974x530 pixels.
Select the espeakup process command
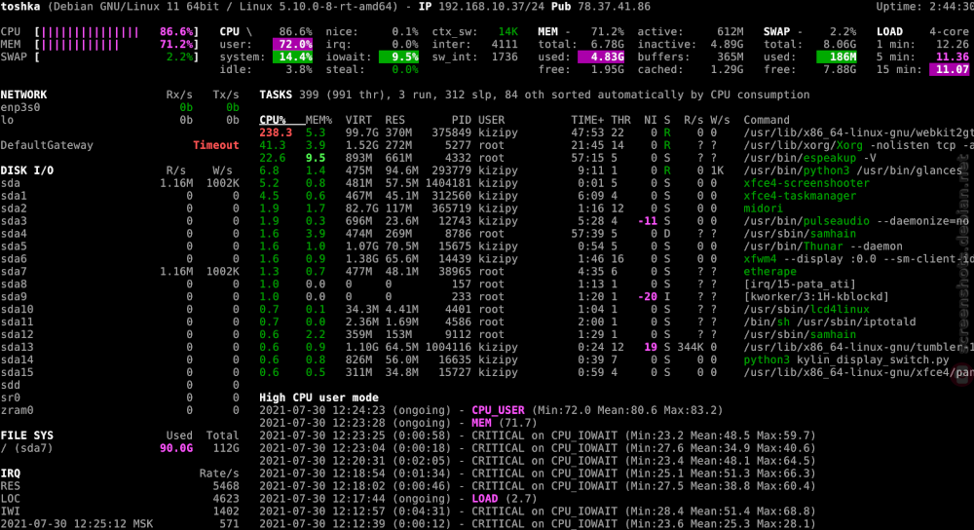(x=810, y=158)
